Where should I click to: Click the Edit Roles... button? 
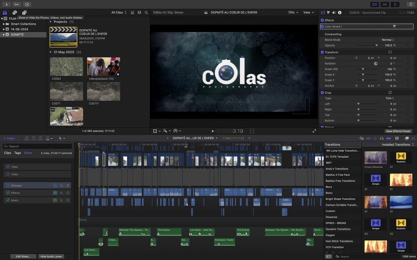pyautogui.click(x=23, y=257)
